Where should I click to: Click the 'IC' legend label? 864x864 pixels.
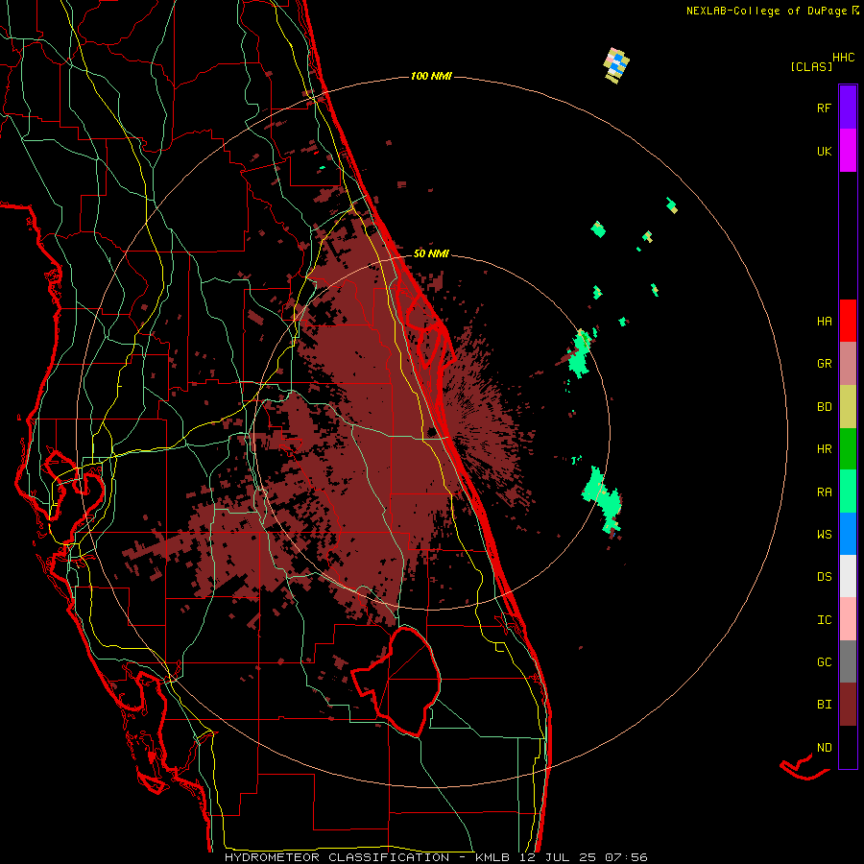pos(824,620)
